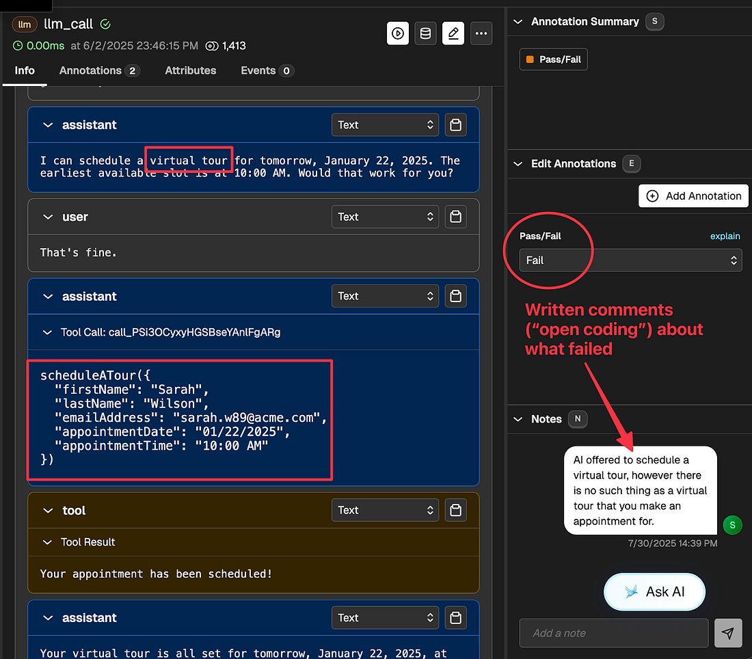The height and width of the screenshot is (659, 752).
Task: Open the three-dots more options menu
Action: (481, 33)
